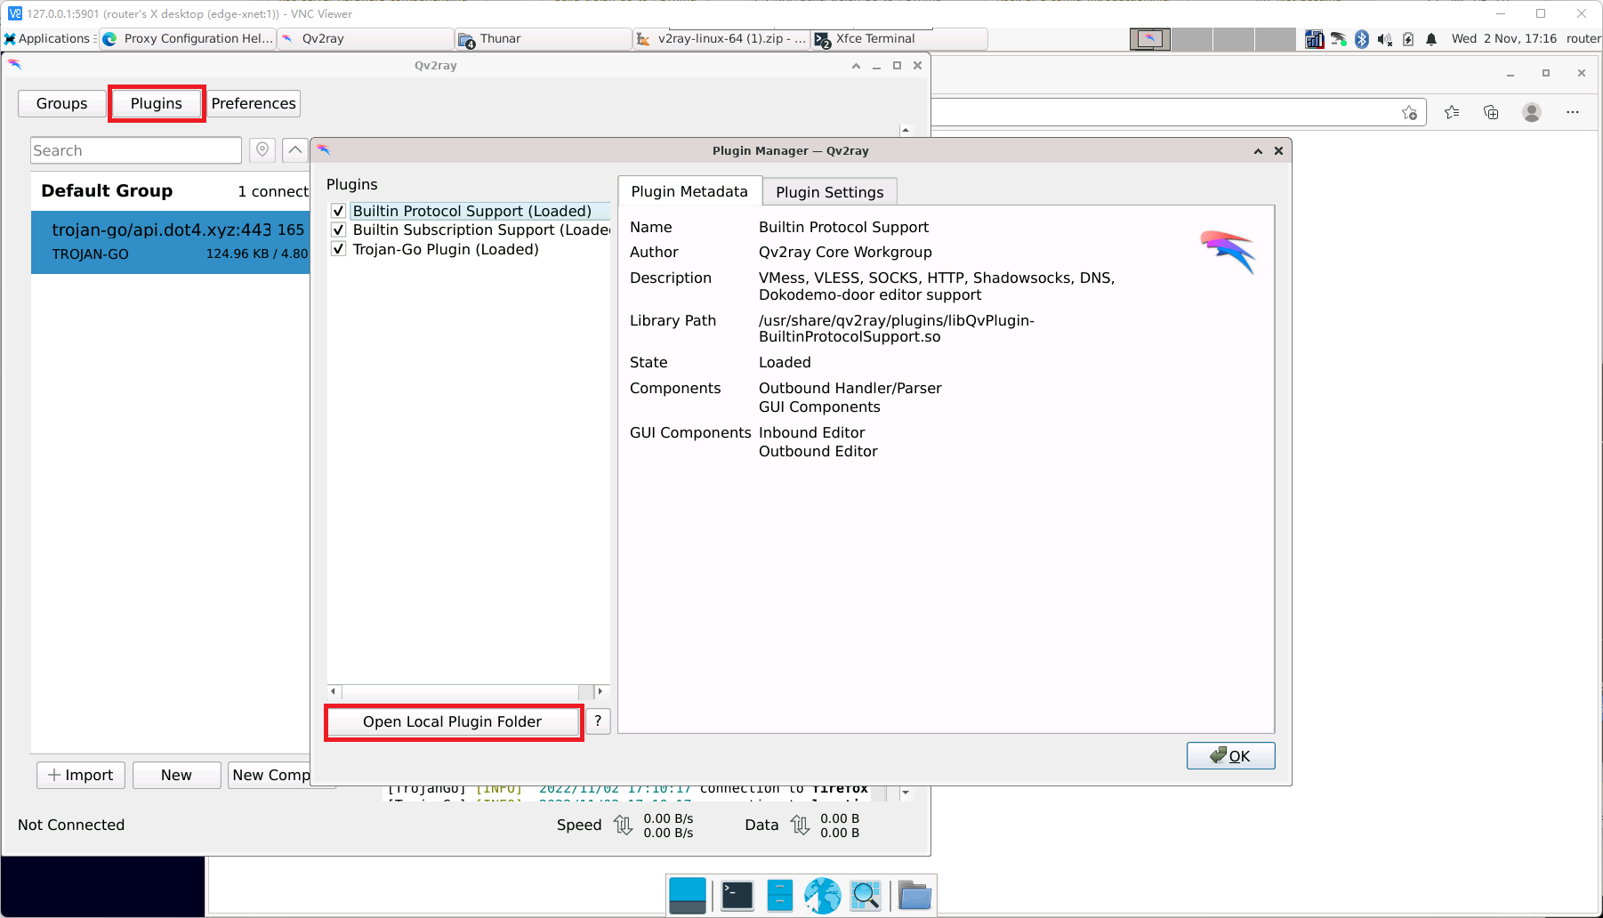The height and width of the screenshot is (918, 1603).
Task: Switch to the Thunar taskbar window
Action: [544, 39]
